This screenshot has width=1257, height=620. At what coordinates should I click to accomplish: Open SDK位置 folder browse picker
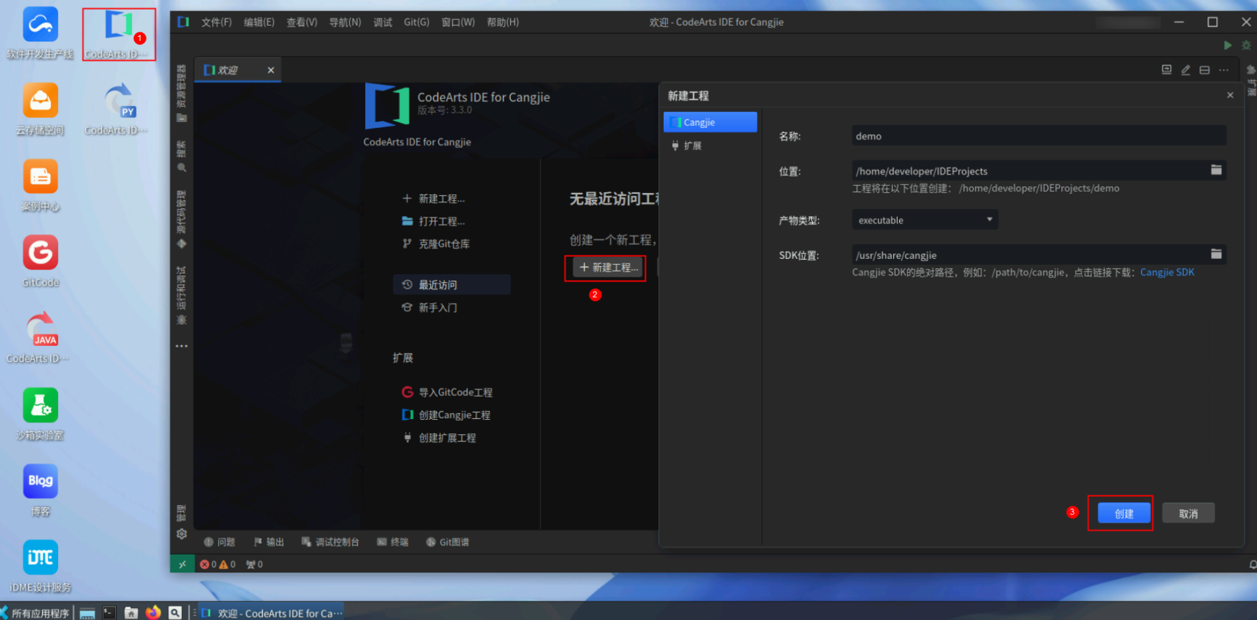(x=1216, y=254)
